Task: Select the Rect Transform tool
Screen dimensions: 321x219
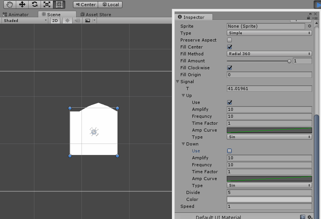Action: [59, 5]
